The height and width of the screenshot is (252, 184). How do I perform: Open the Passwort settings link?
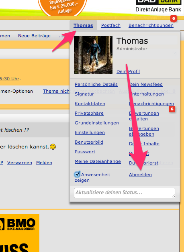(x=85, y=152)
